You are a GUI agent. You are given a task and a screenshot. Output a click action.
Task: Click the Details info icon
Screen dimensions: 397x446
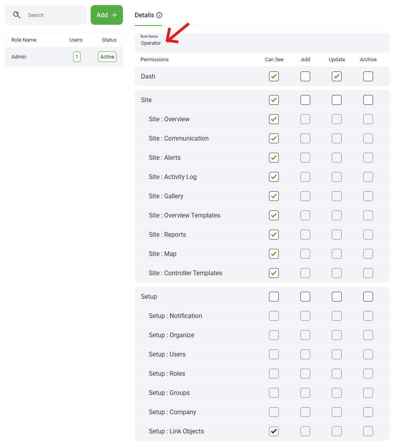(x=159, y=15)
